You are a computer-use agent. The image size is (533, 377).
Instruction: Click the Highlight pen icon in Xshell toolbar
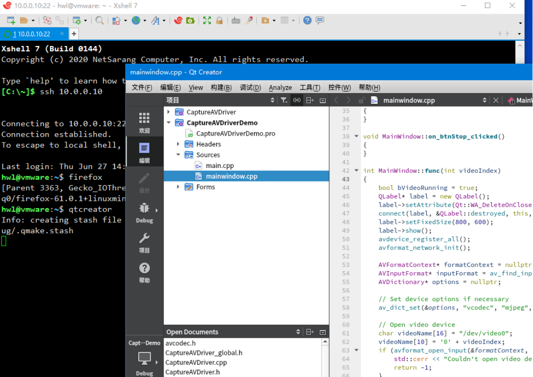[249, 21]
